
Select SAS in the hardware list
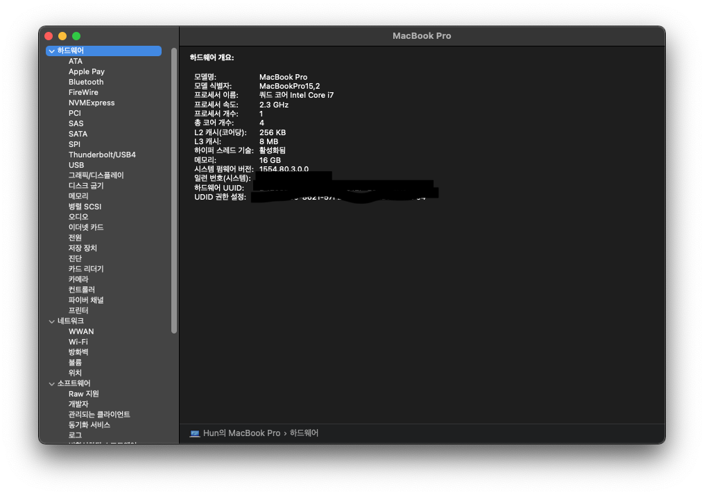click(76, 123)
